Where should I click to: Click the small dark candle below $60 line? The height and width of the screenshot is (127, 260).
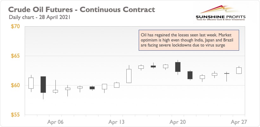92,88
